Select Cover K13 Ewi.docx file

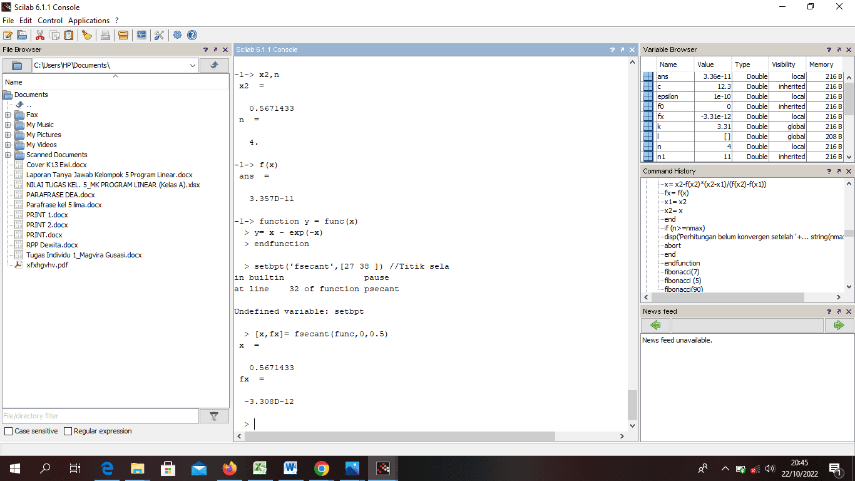(x=56, y=165)
